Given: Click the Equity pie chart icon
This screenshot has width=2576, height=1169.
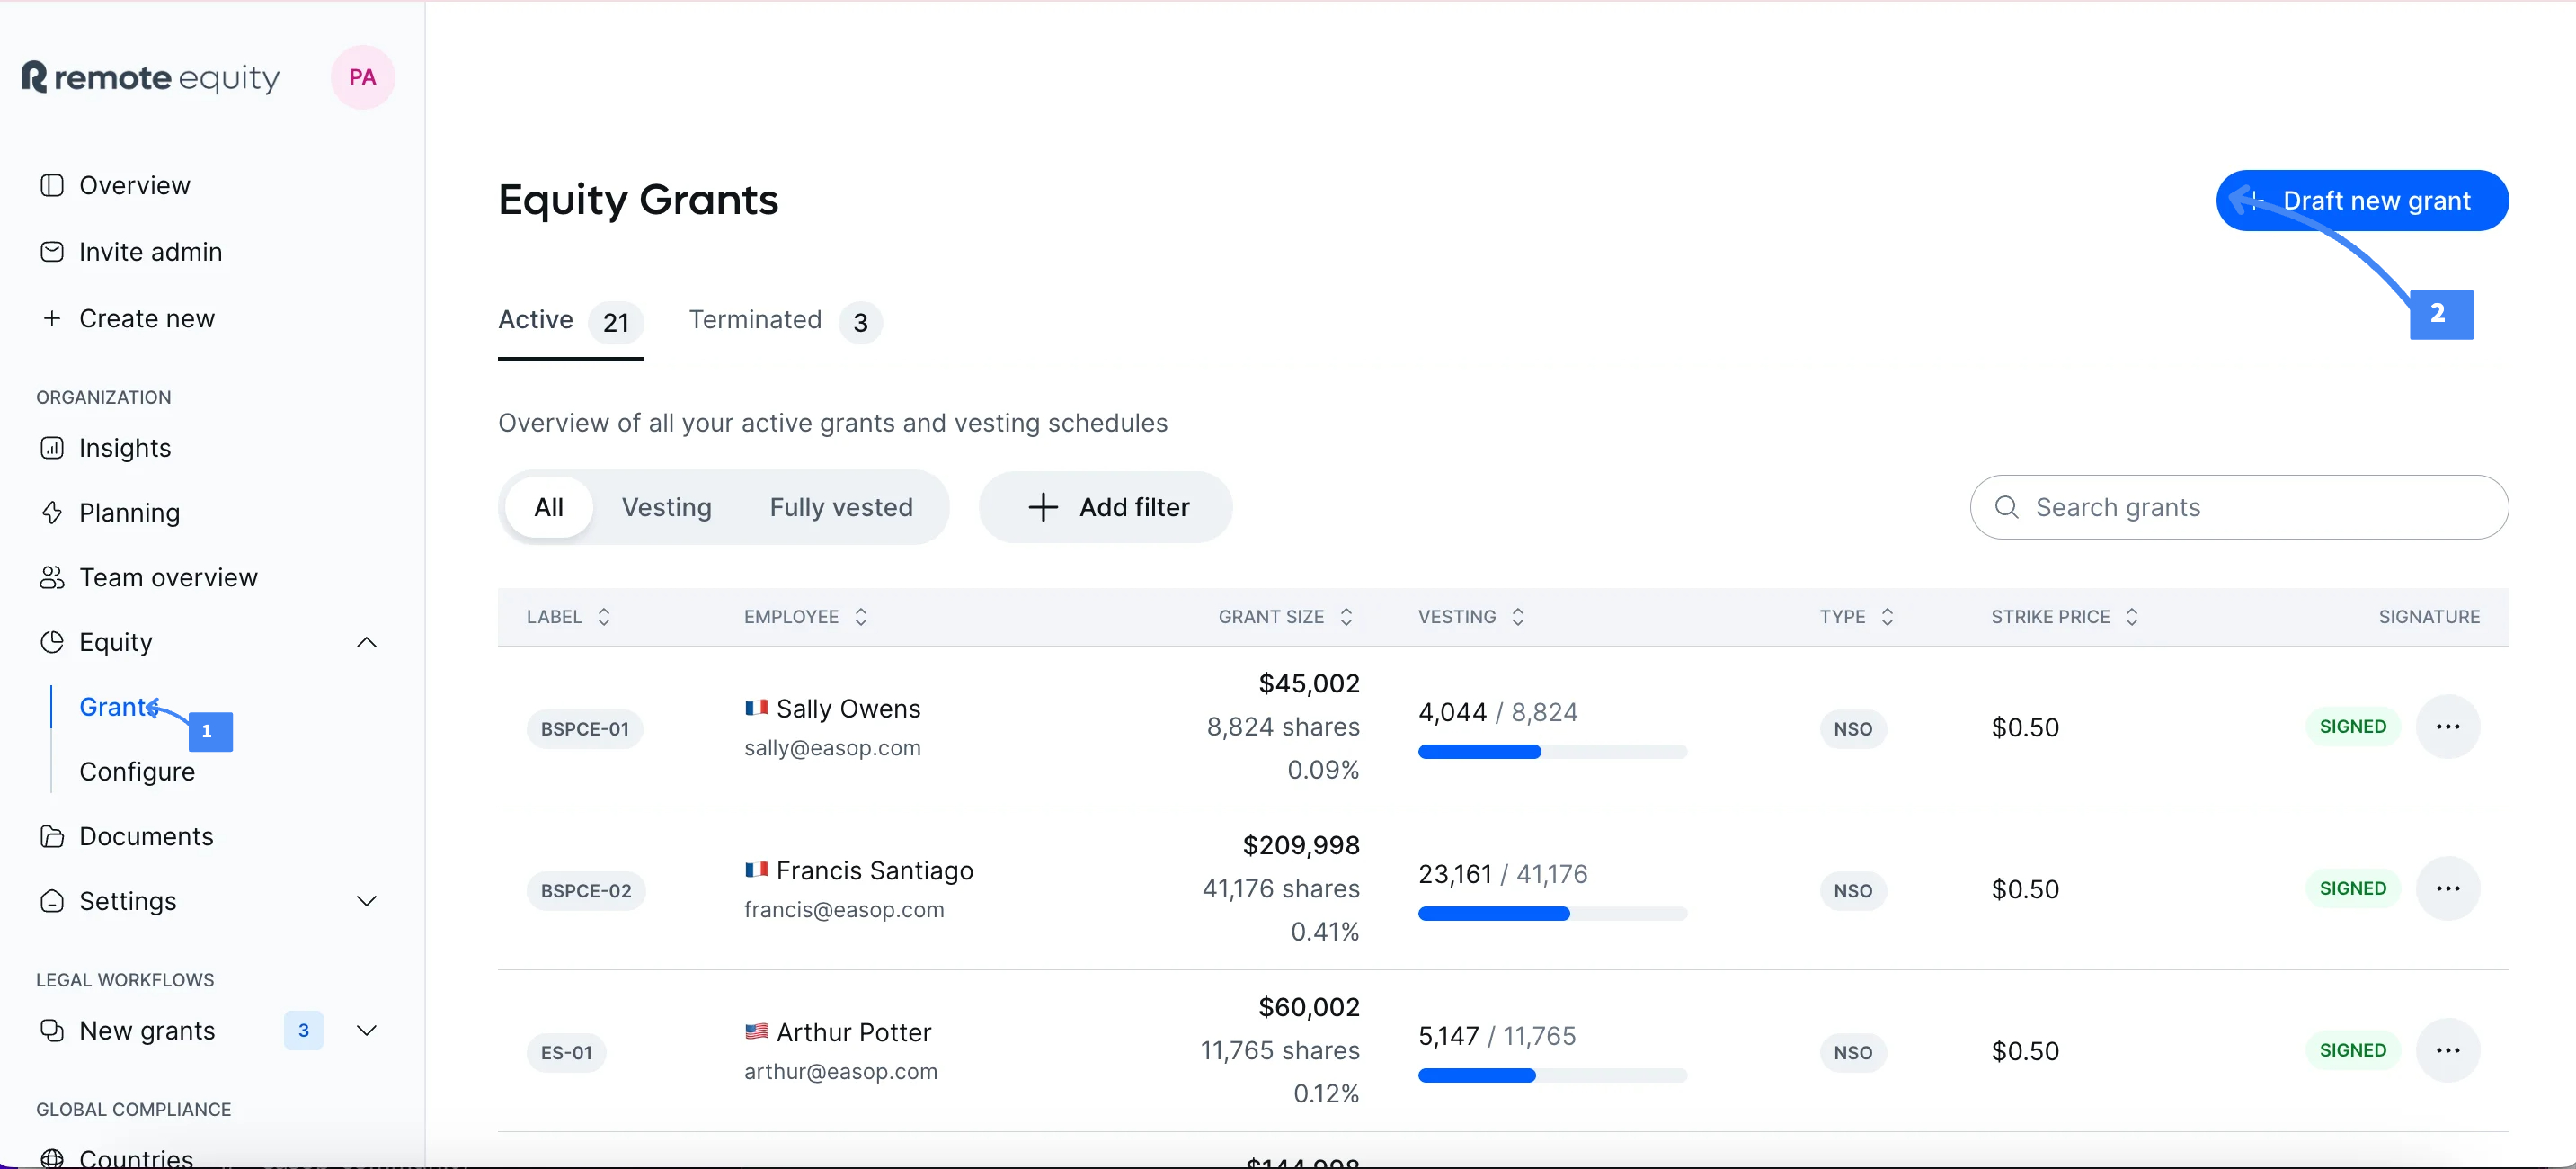Looking at the screenshot, I should point(52,643).
